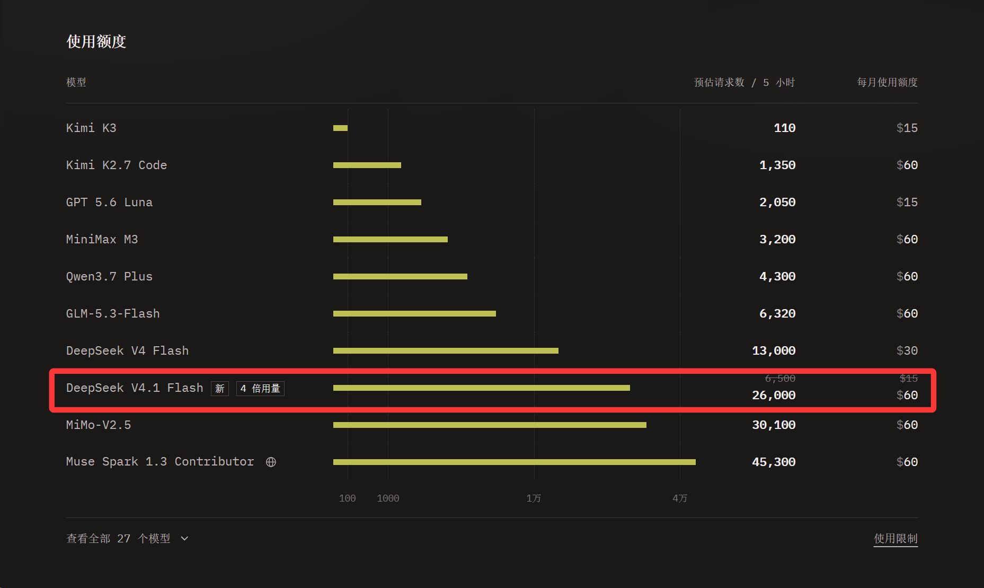Screen dimensions: 984x588
Task: Click the $15 monthly quota for Kimi K3
Action: pos(907,128)
